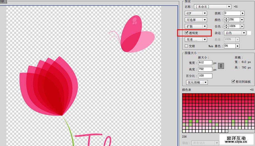
Task: Click the transparent swatch in color table
Action: tap(226, 131)
